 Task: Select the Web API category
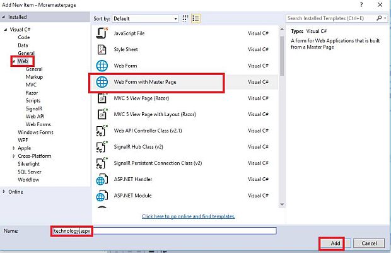[35, 117]
